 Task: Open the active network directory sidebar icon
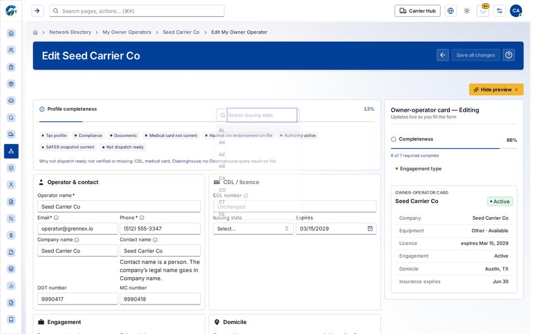(11, 151)
